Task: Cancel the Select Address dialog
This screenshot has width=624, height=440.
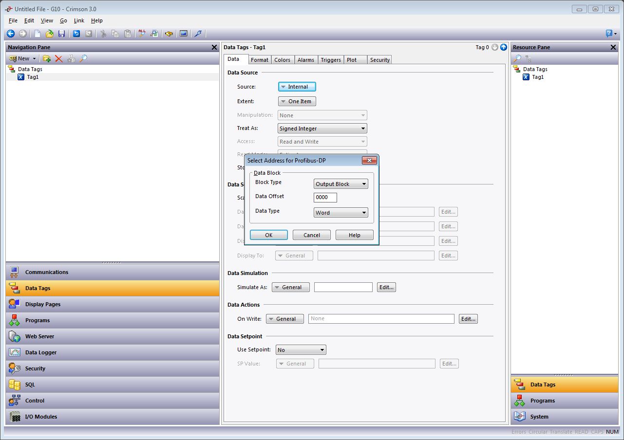Action: tap(312, 235)
